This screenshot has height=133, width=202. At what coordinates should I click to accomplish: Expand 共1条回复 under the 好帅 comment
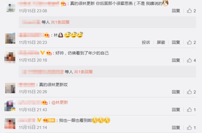click(84, 72)
